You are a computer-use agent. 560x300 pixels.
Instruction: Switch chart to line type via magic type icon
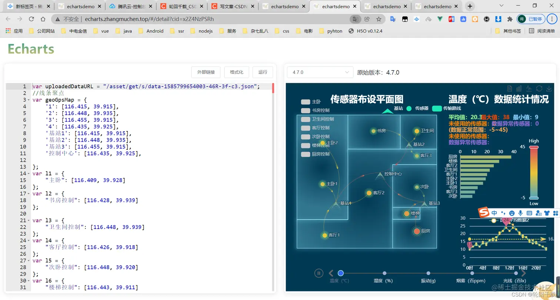tap(529, 88)
